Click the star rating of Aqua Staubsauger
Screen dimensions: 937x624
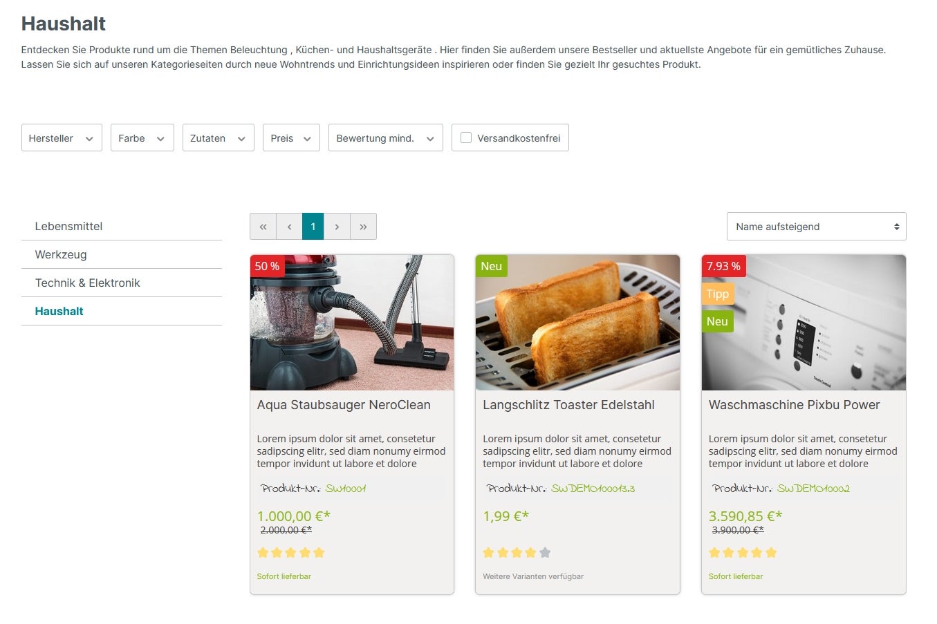(x=290, y=553)
